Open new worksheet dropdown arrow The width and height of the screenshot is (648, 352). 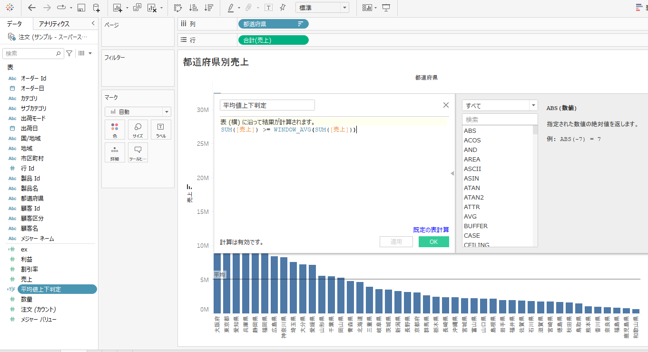pyautogui.click(x=127, y=8)
